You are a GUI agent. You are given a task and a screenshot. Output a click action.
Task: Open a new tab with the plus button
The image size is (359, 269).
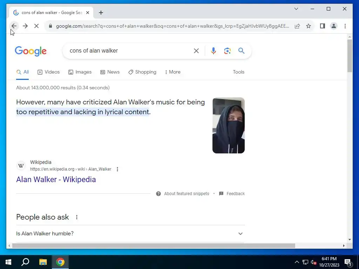click(x=101, y=13)
